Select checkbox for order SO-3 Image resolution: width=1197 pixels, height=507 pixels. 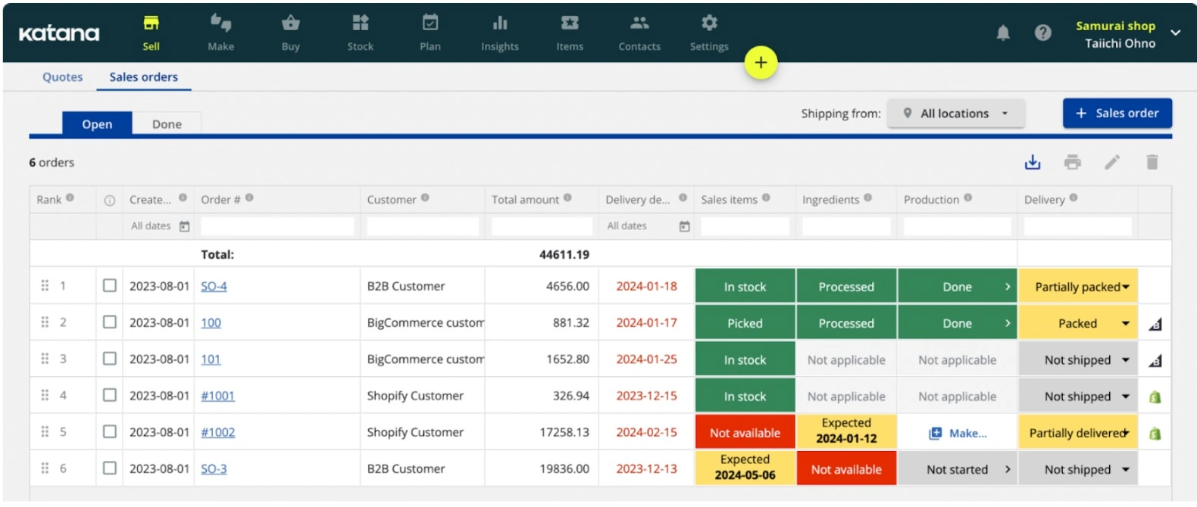[x=110, y=468]
